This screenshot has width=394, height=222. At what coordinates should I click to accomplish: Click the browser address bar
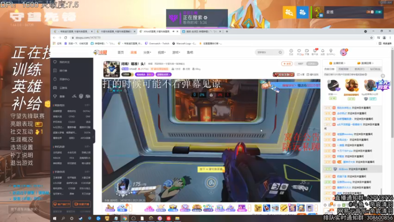[219, 37]
